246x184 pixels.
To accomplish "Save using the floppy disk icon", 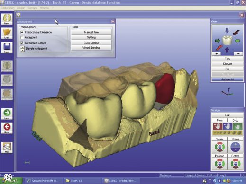I will (7, 47).
